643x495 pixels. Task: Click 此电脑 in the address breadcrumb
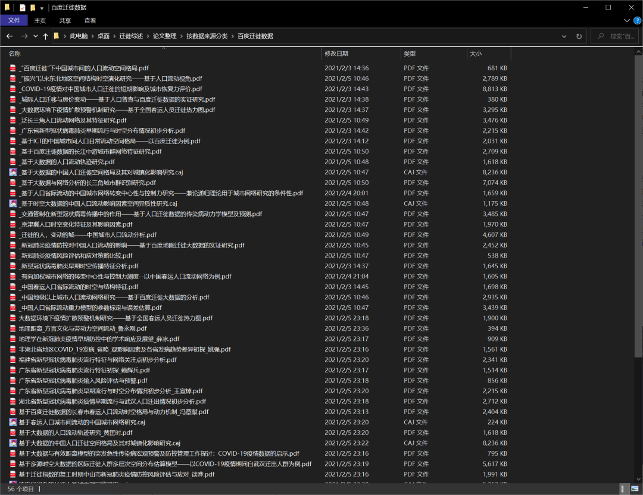point(79,36)
